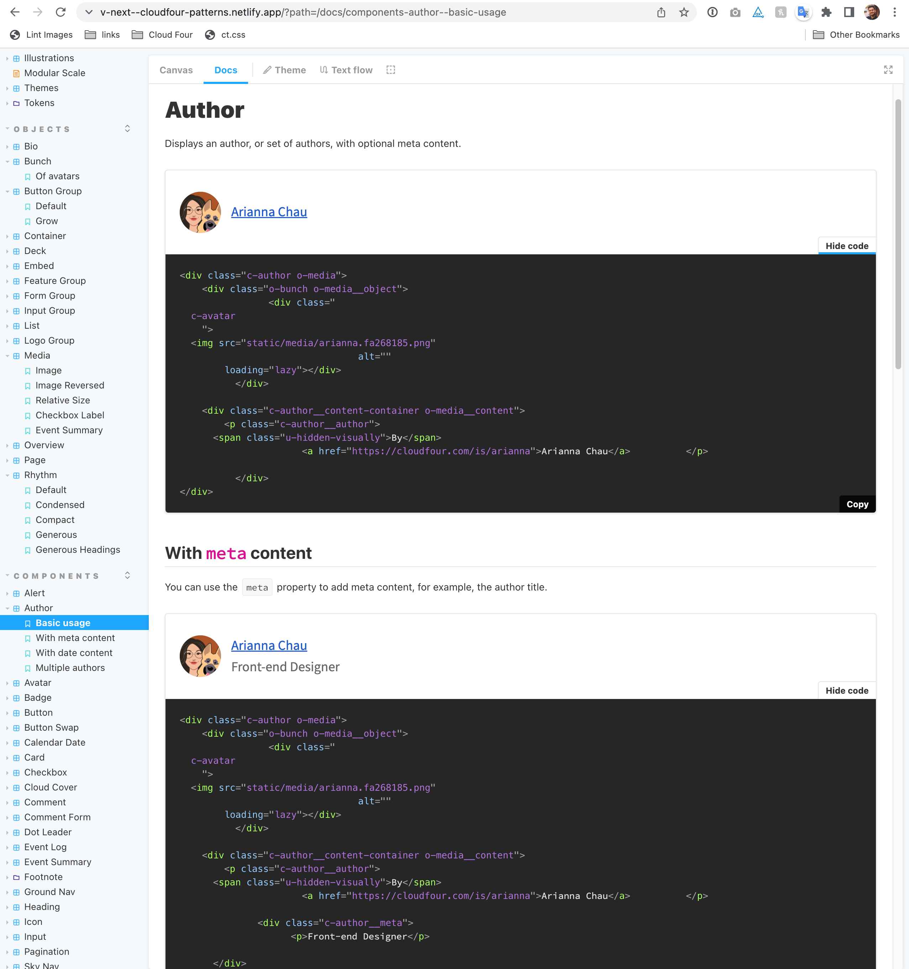Screen dimensions: 909x969
Task: Open the first Arianna Chau author link
Action: (x=269, y=212)
